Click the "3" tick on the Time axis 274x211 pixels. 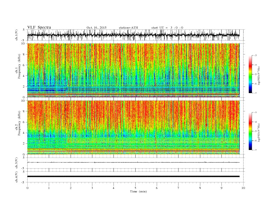coord(92,188)
